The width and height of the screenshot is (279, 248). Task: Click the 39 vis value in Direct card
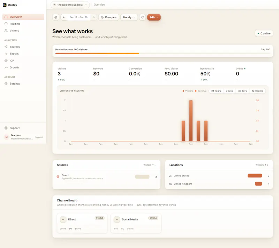coord(63,228)
